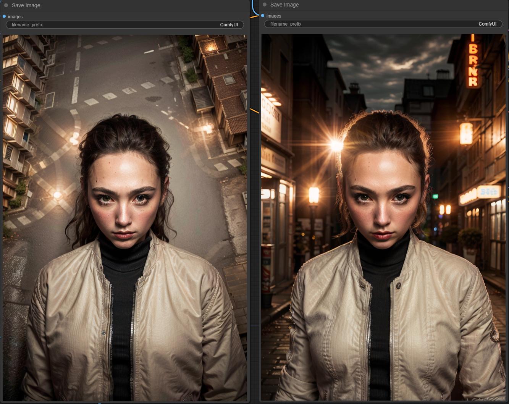This screenshot has height=404, width=509.
Task: Collapse the left Save Image node via its gray dot
Action: click(6, 5)
